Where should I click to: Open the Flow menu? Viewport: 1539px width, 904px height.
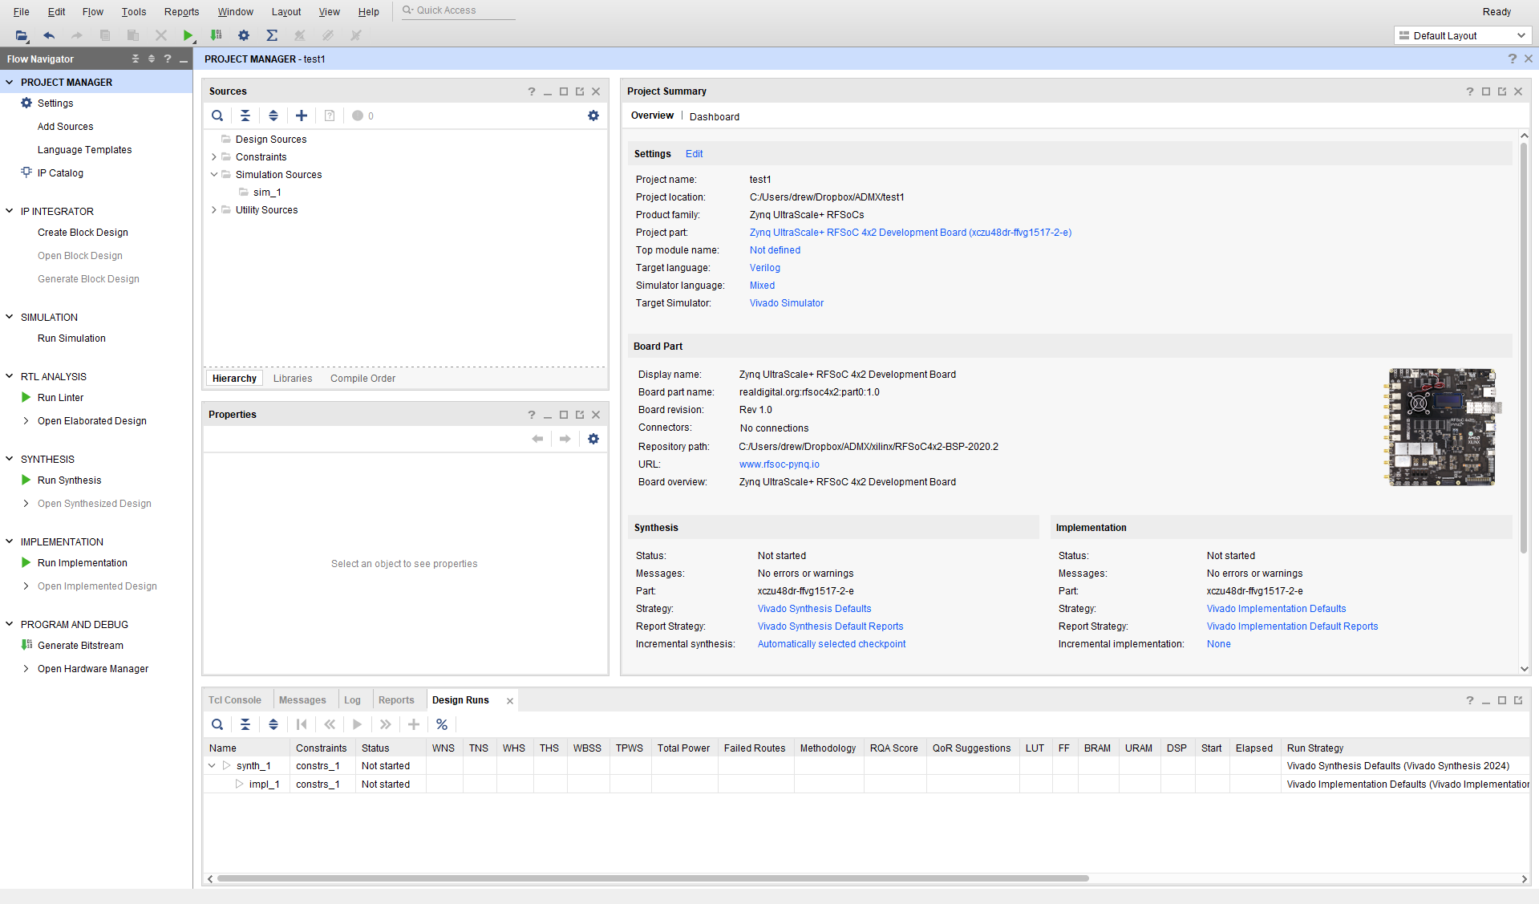pyautogui.click(x=93, y=12)
